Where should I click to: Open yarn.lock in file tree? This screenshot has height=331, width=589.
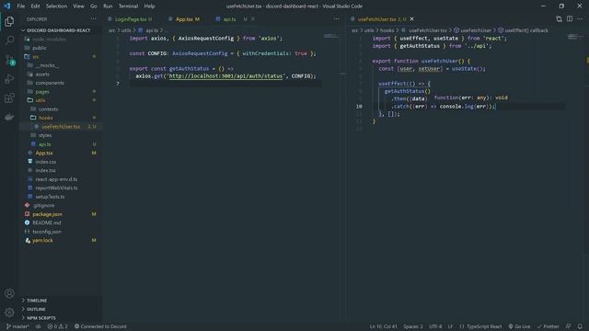pyautogui.click(x=42, y=240)
